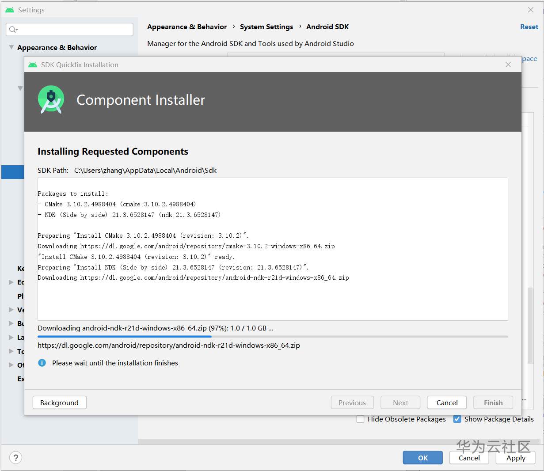Viewport: 544px width, 471px height.
Task: Close the SDK Quickfix Installation dialog
Action: tap(508, 65)
